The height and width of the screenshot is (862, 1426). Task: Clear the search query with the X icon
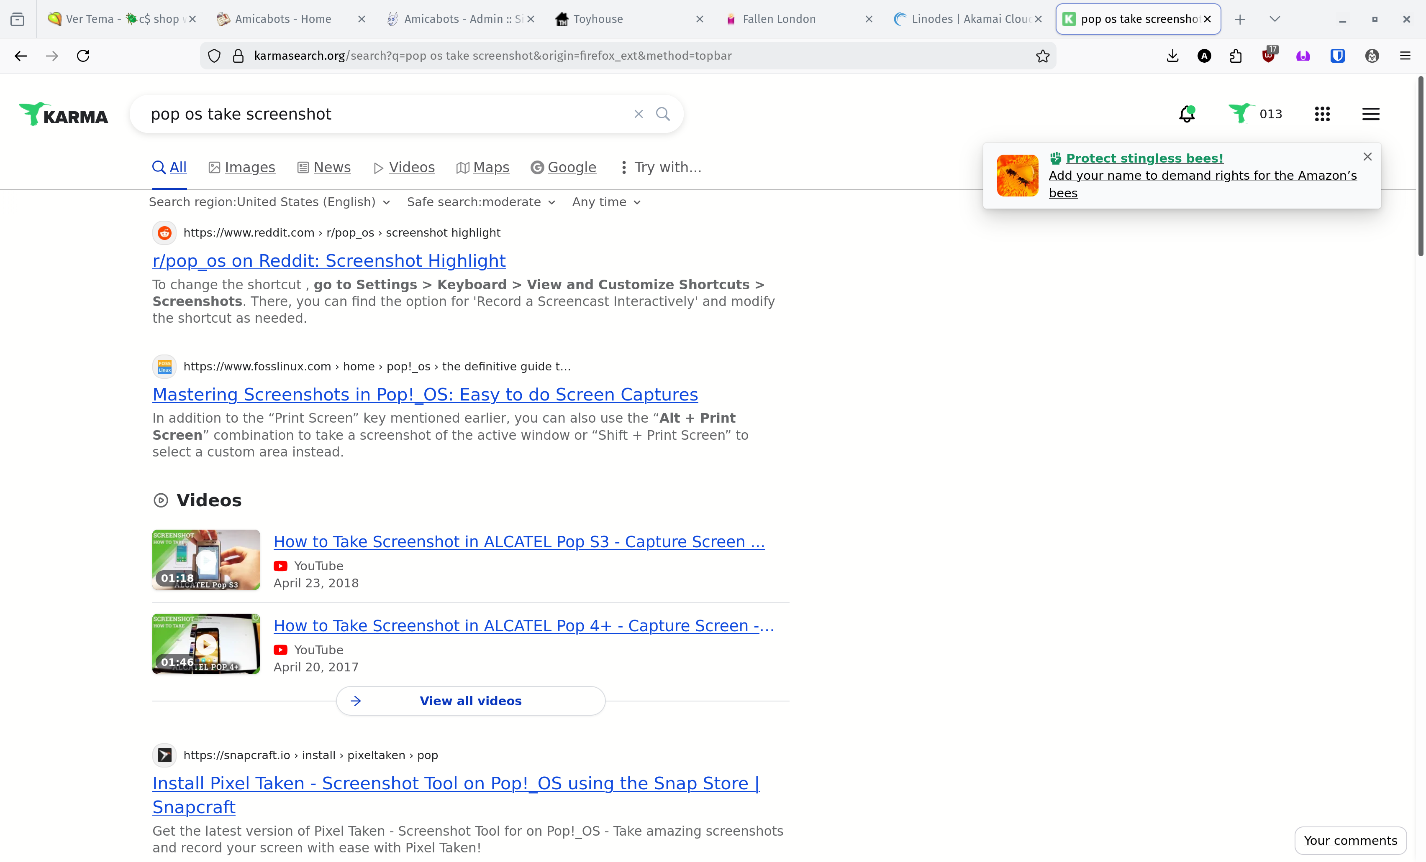tap(639, 114)
